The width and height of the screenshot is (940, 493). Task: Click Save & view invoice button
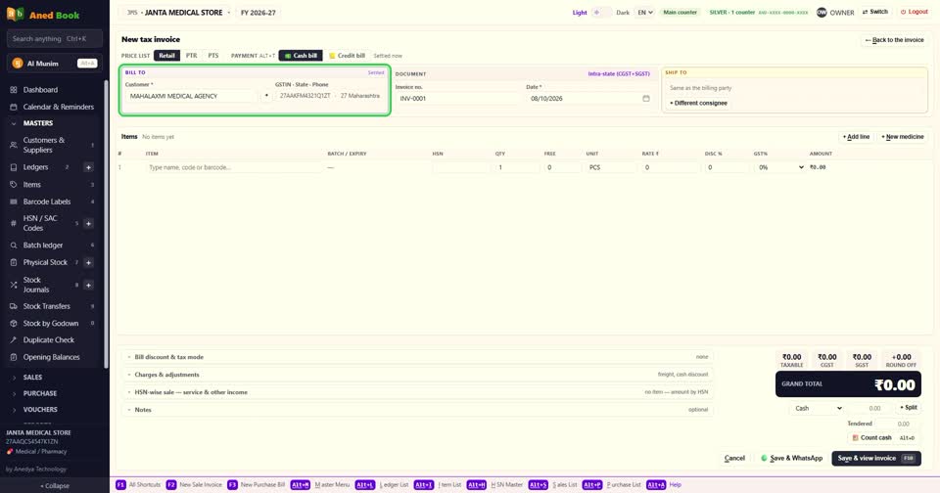click(875, 458)
